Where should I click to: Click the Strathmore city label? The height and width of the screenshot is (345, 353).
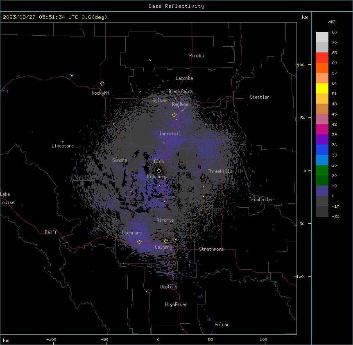[x=211, y=249]
